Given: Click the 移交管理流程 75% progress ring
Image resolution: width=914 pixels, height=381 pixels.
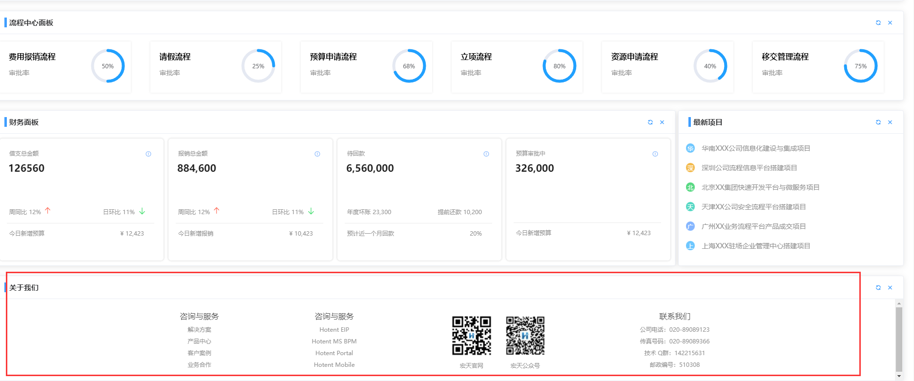Looking at the screenshot, I should click(861, 66).
